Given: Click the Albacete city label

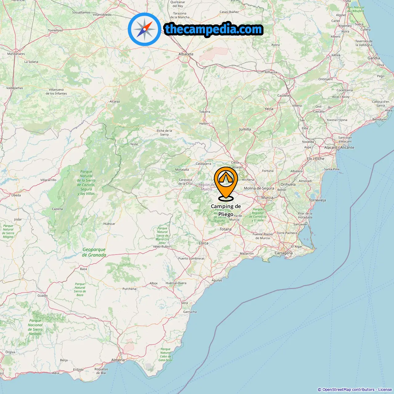Looking at the screenshot, I should click(186, 54).
